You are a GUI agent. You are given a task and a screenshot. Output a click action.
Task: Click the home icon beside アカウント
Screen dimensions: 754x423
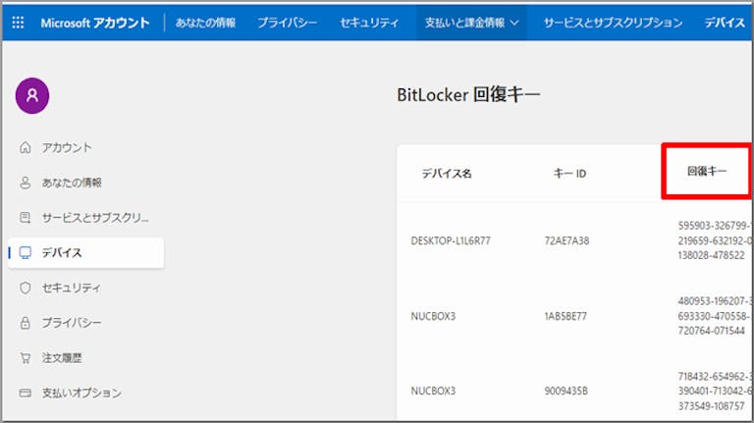(25, 147)
